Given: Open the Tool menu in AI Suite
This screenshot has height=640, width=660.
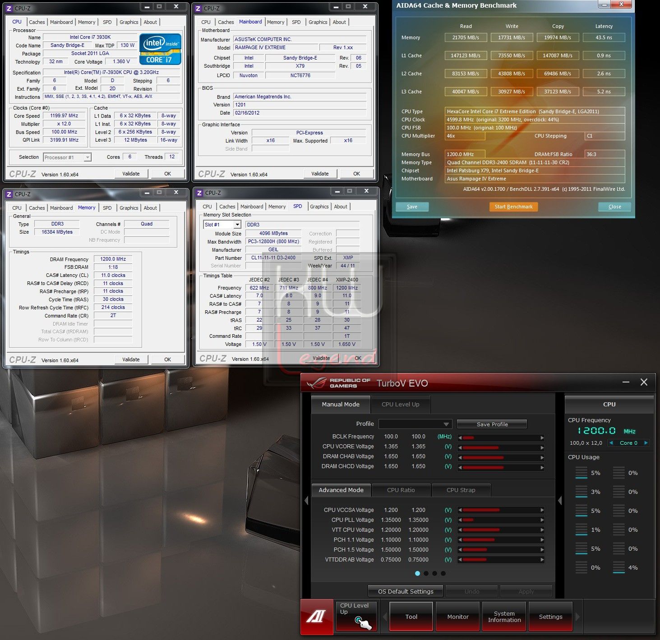Looking at the screenshot, I should point(411,617).
